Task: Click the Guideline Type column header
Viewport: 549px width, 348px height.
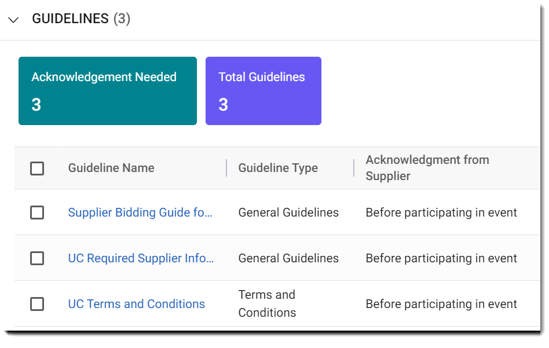Action: tap(277, 167)
